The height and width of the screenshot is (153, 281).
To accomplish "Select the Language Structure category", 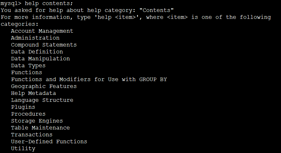I will (42, 100).
